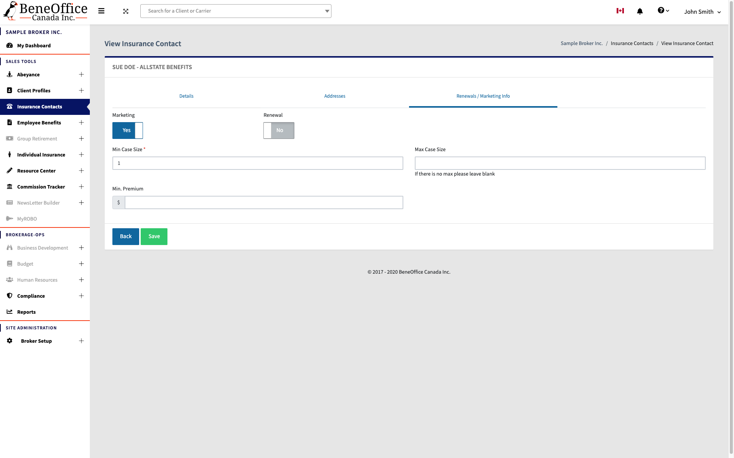Viewport: 734px width, 458px height.
Task: Click the My Dashboard gauge icon
Action: pyautogui.click(x=10, y=45)
